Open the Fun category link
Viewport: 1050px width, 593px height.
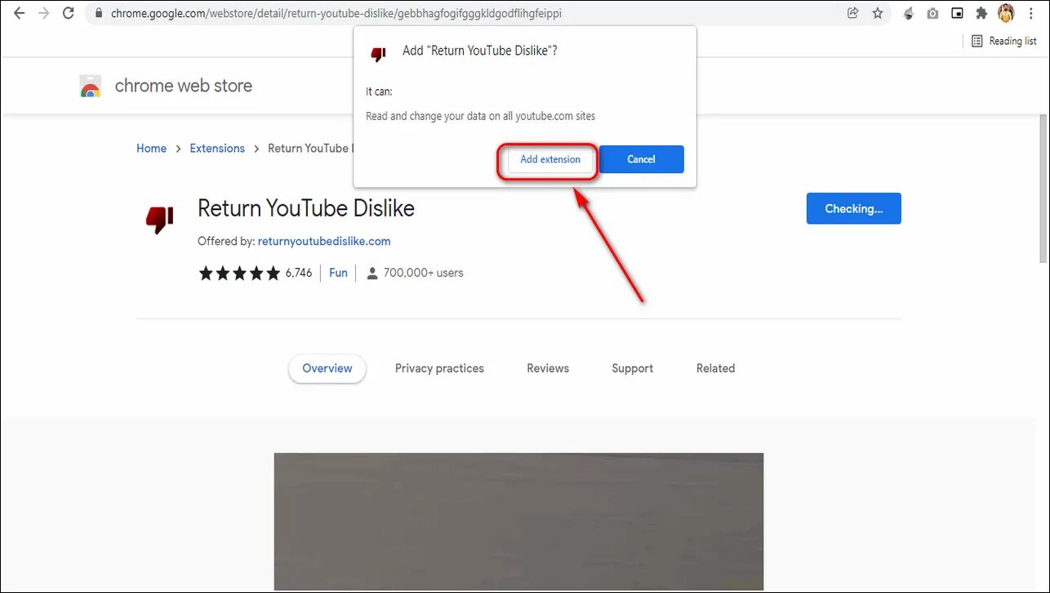(338, 273)
